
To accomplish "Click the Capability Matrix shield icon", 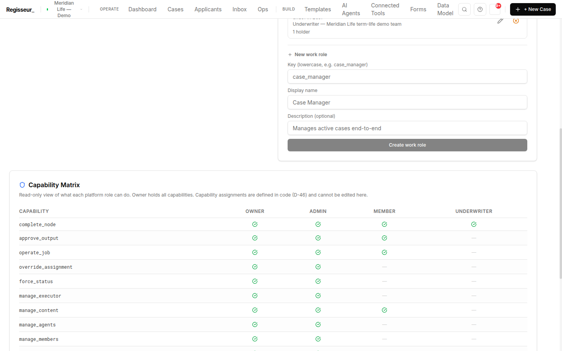I will (x=22, y=185).
